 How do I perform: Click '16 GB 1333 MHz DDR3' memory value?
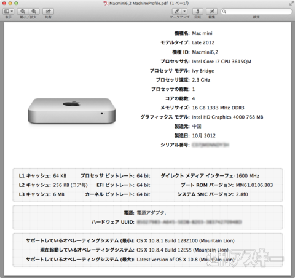pyautogui.click(x=218, y=108)
